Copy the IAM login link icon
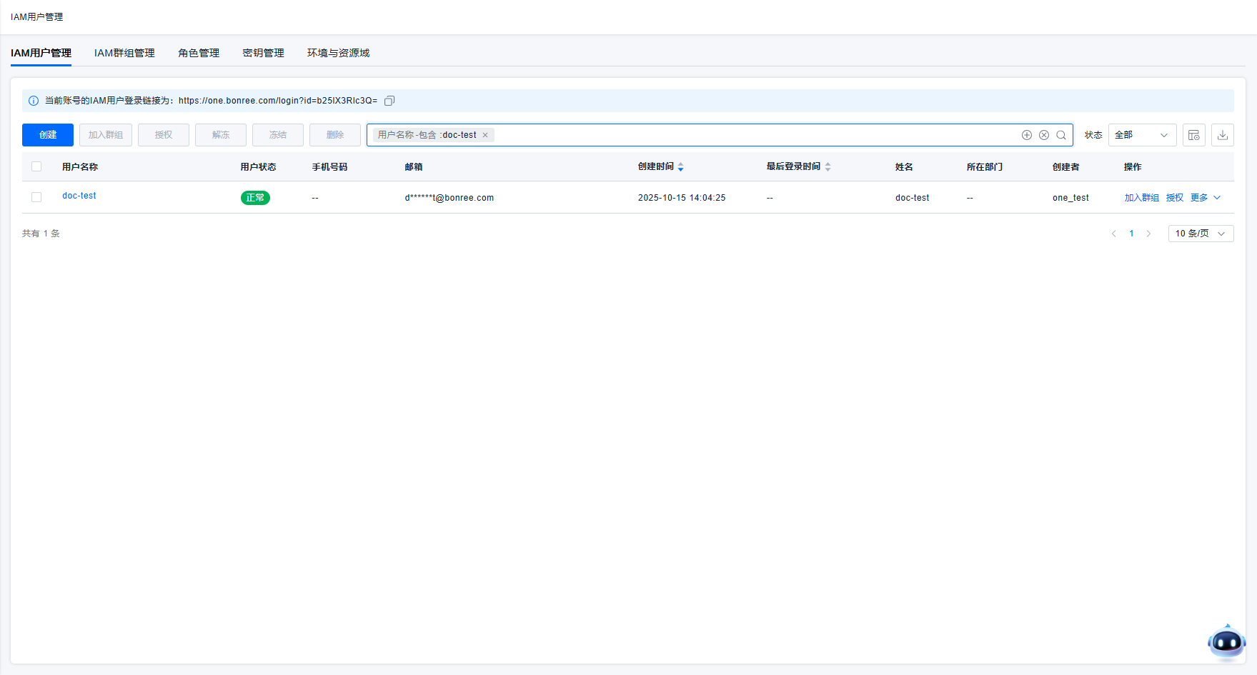 (389, 101)
